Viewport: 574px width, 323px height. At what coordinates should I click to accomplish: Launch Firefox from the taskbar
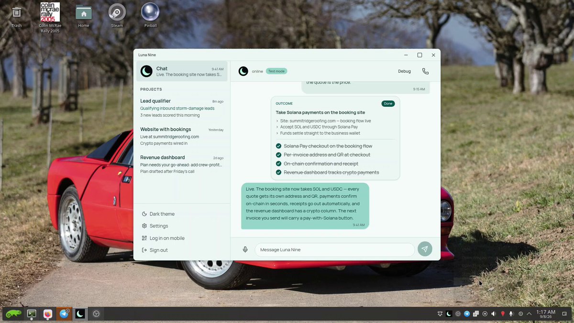tap(48, 314)
